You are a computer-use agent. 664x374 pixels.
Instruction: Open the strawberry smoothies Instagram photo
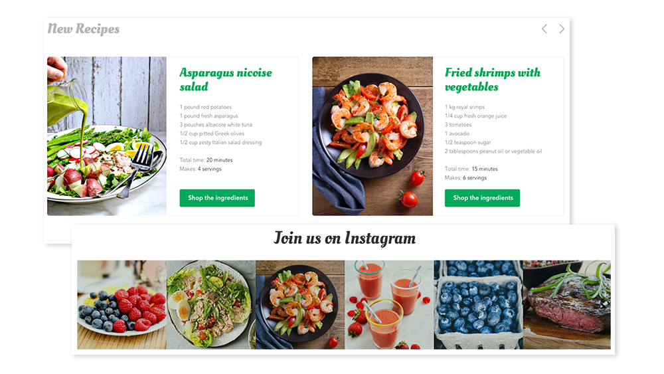point(389,304)
